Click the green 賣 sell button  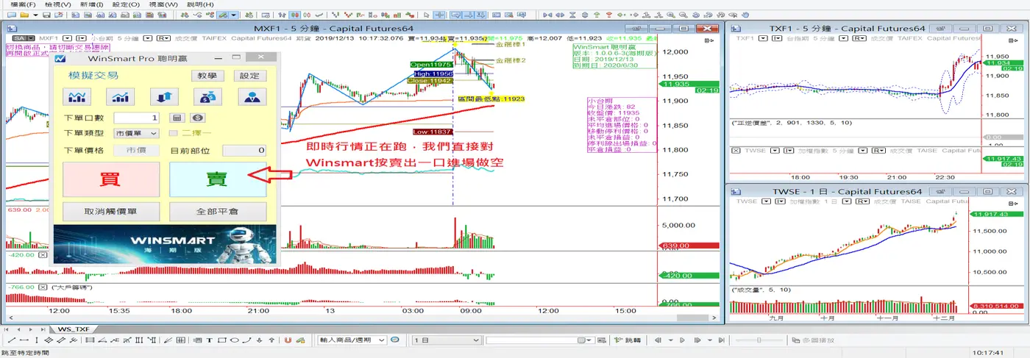coord(217,179)
